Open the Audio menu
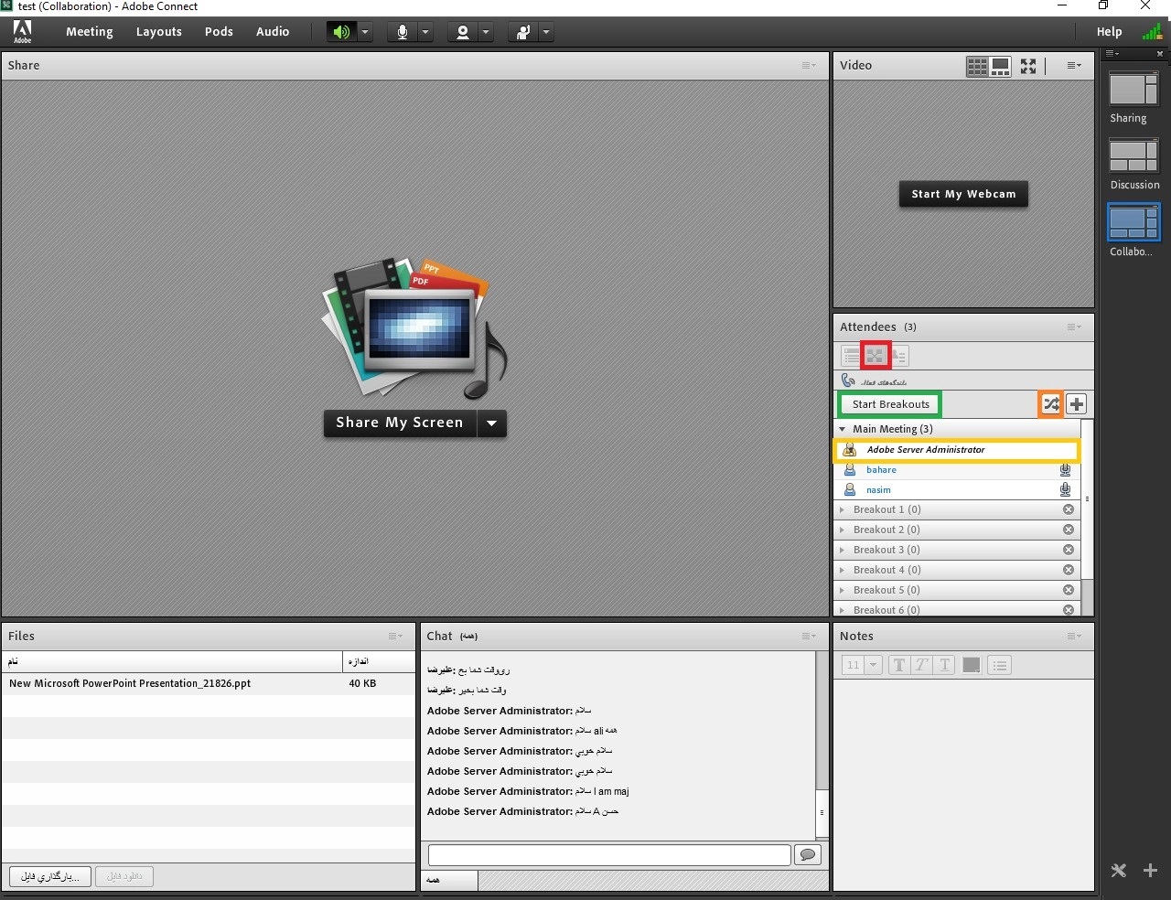Image resolution: width=1171 pixels, height=900 pixels. tap(273, 31)
